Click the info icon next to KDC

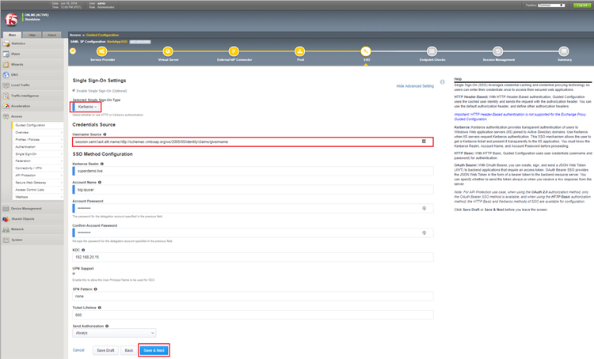pyautogui.click(x=83, y=250)
